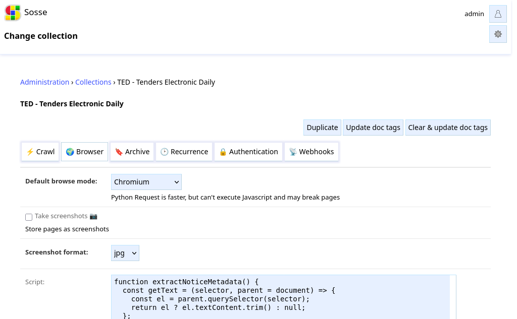517x319 pixels.
Task: Click the Duplicate button
Action: (322, 127)
